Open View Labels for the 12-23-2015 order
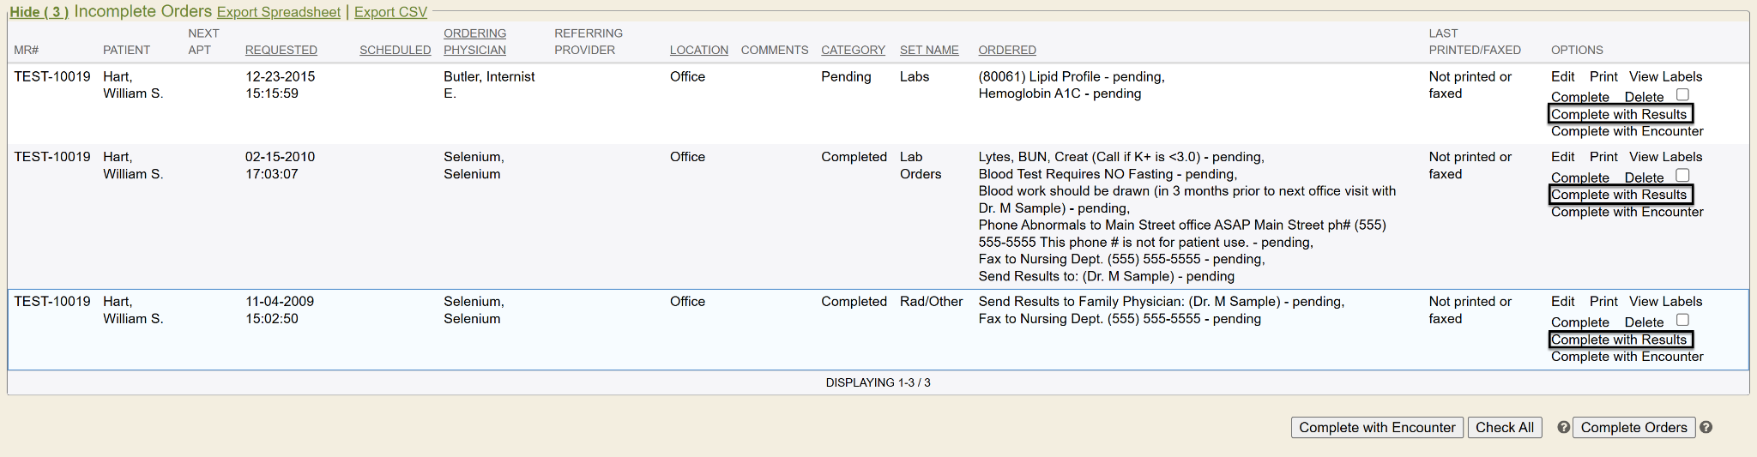This screenshot has height=457, width=1757. 1665,76
